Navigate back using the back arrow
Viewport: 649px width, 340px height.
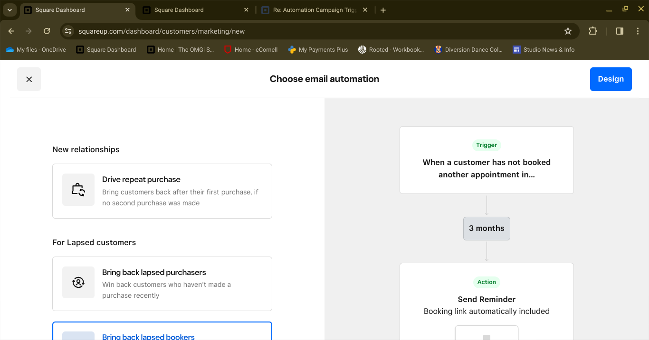coord(11,31)
